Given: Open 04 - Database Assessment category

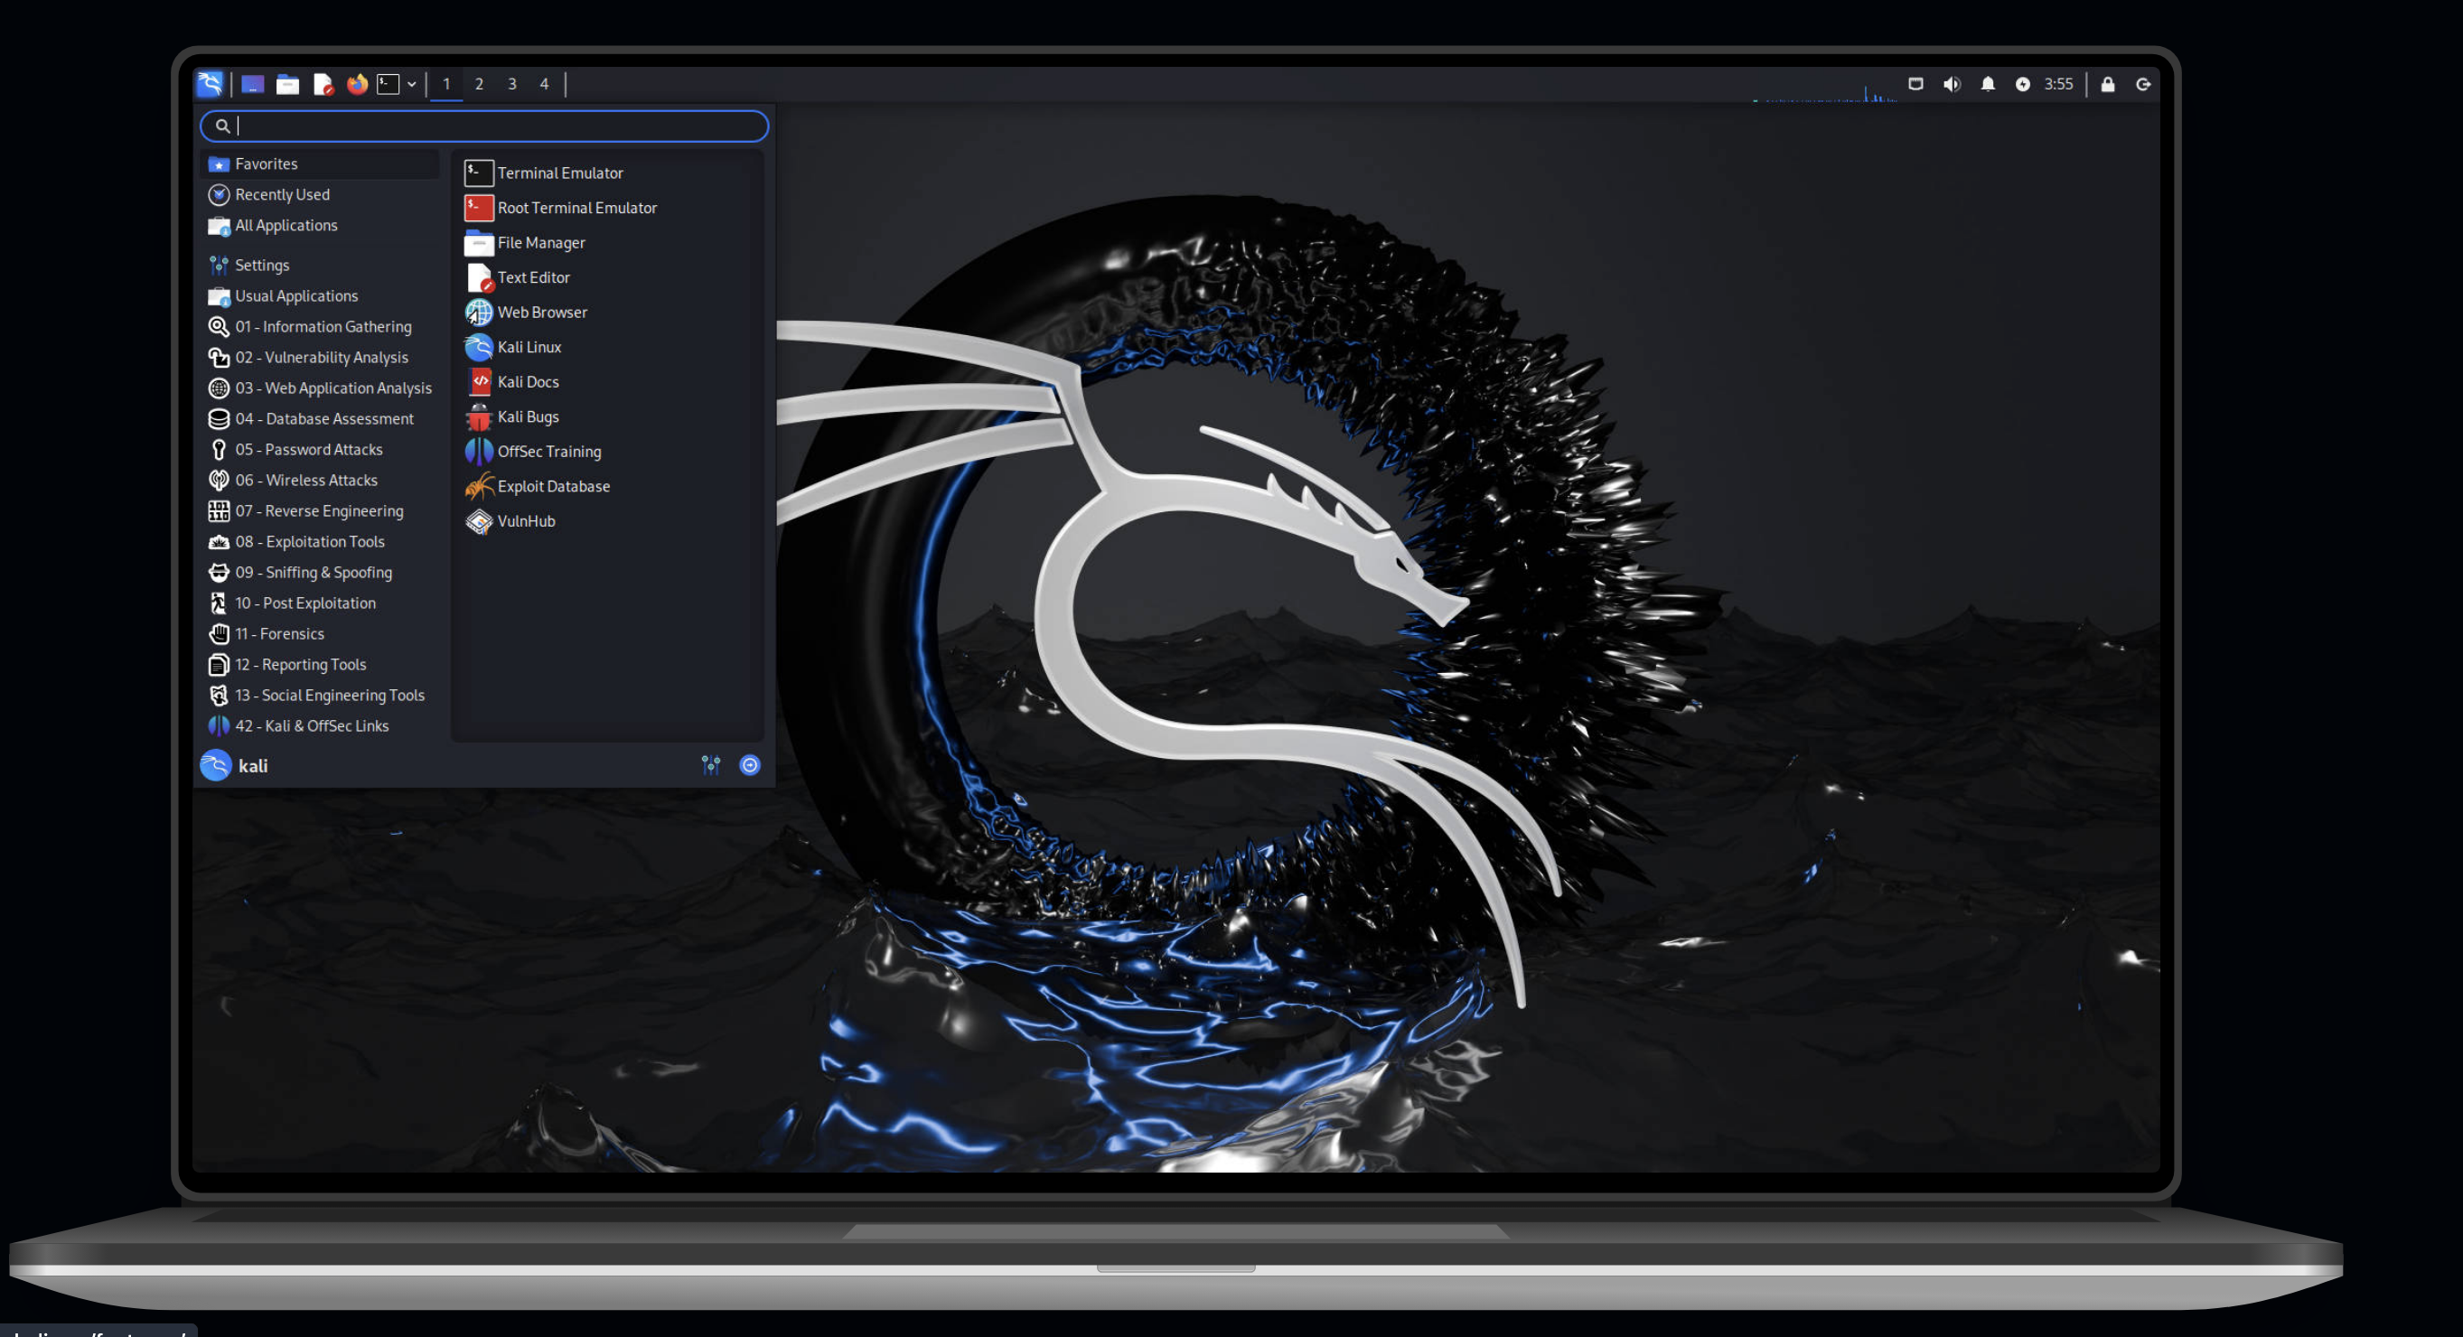Looking at the screenshot, I should coord(321,418).
